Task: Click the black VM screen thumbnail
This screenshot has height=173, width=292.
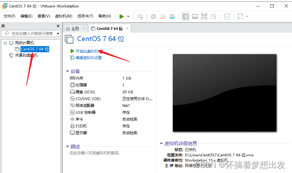Action: pyautogui.click(x=224, y=93)
